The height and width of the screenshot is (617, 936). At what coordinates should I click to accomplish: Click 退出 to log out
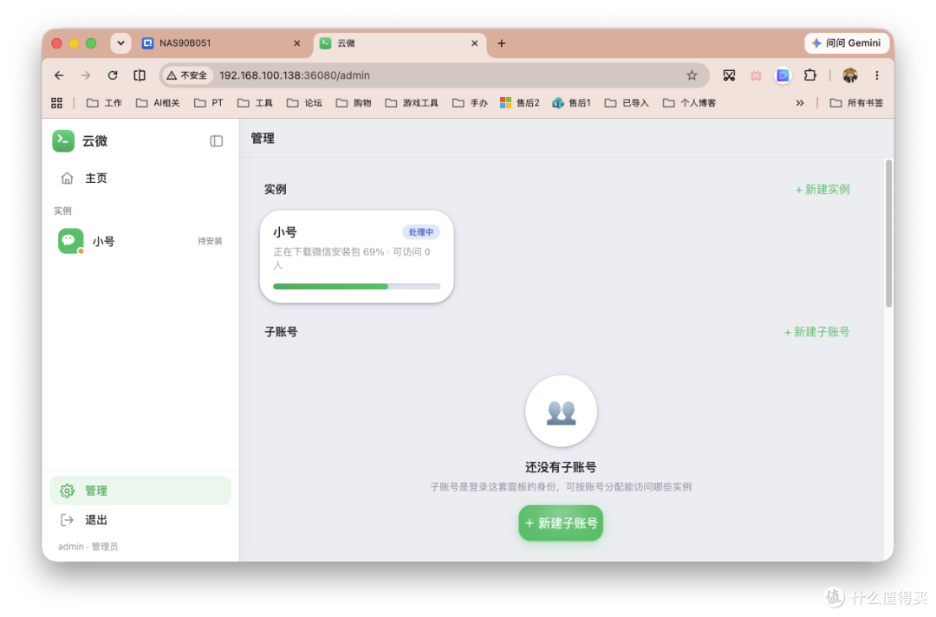(140, 520)
